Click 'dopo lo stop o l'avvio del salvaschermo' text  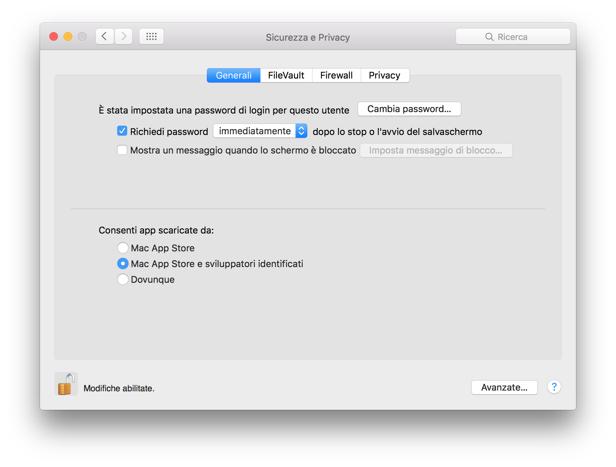point(397,132)
